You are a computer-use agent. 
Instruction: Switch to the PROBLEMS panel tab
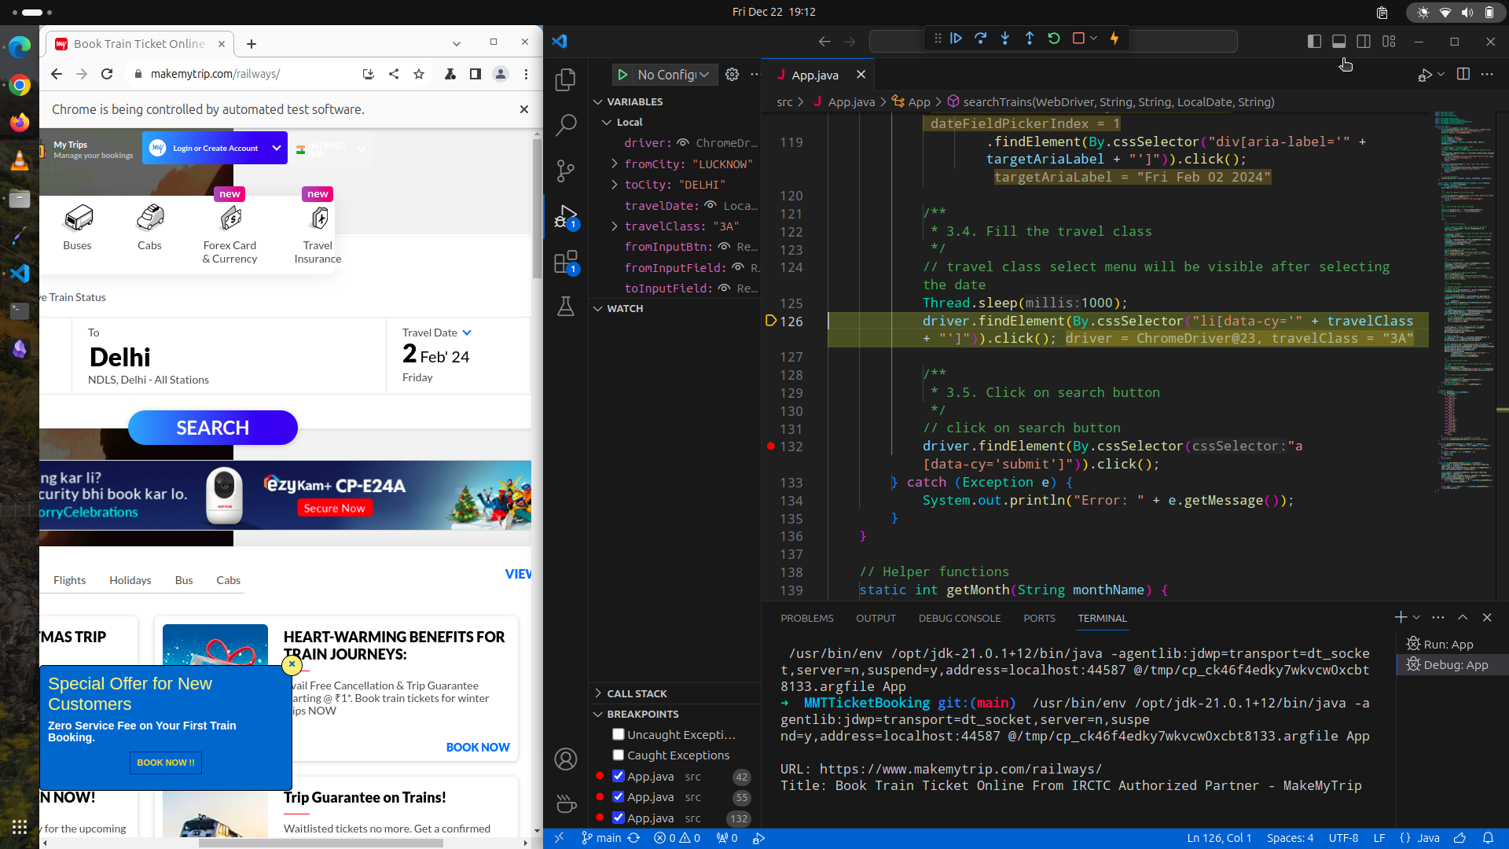[x=806, y=618]
